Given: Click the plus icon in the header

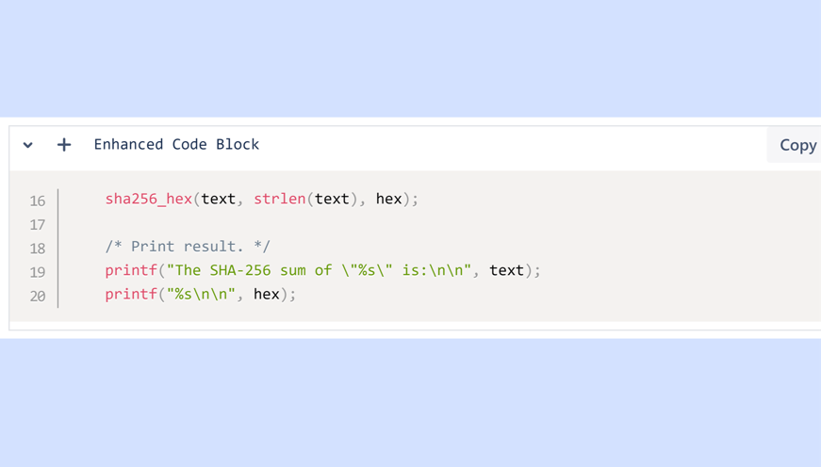Looking at the screenshot, I should point(64,145).
